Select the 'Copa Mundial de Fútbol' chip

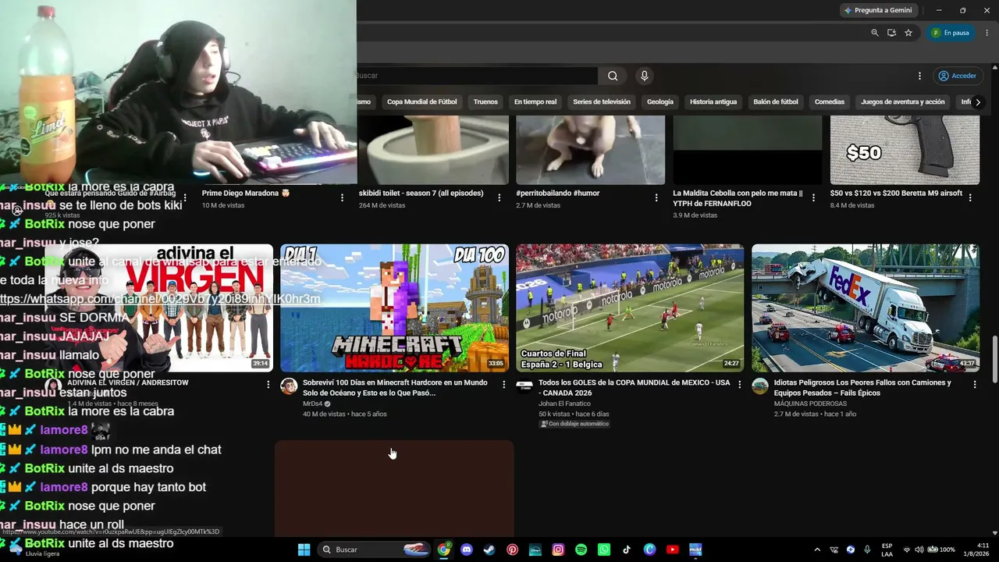pyautogui.click(x=422, y=101)
